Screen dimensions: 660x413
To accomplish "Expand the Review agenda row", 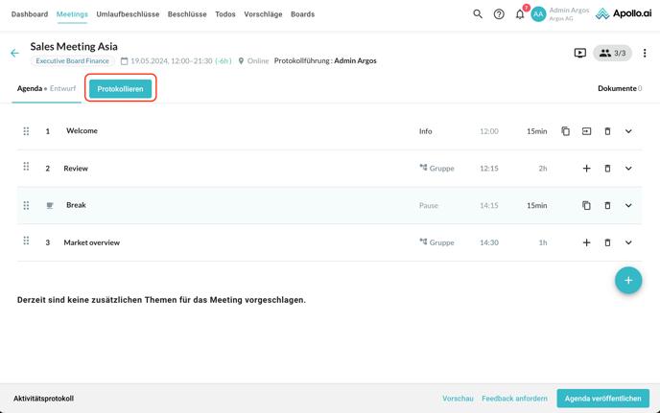I will pyautogui.click(x=628, y=169).
